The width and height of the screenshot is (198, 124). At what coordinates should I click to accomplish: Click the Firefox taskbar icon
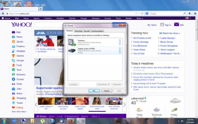[x=71, y=121]
